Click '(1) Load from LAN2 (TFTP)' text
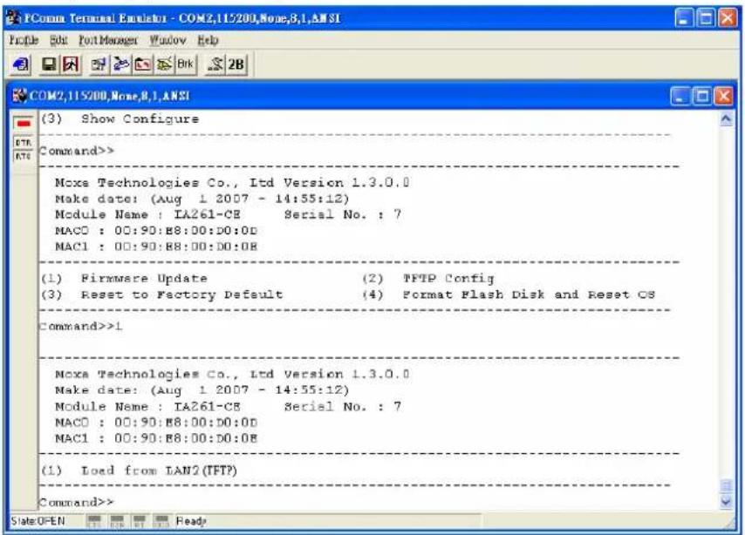This screenshot has height=535, width=745. pyautogui.click(x=139, y=471)
